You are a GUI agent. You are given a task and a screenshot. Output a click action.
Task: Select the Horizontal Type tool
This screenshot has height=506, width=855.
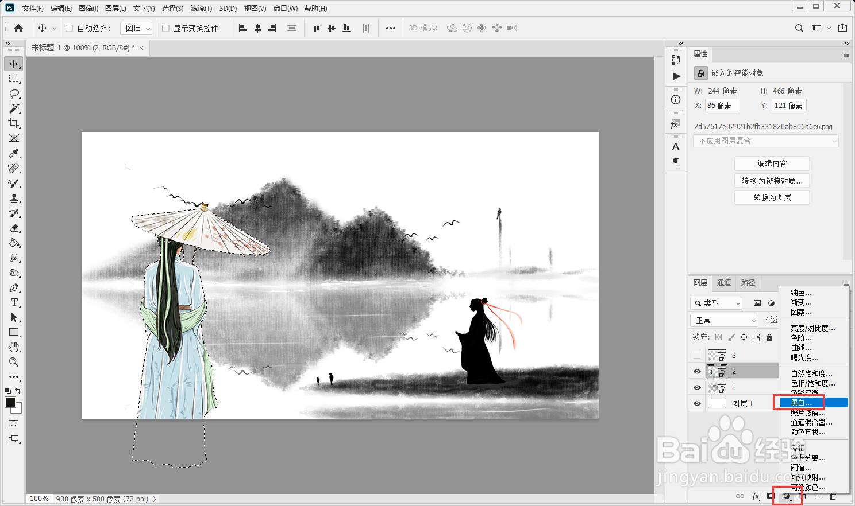tap(14, 302)
